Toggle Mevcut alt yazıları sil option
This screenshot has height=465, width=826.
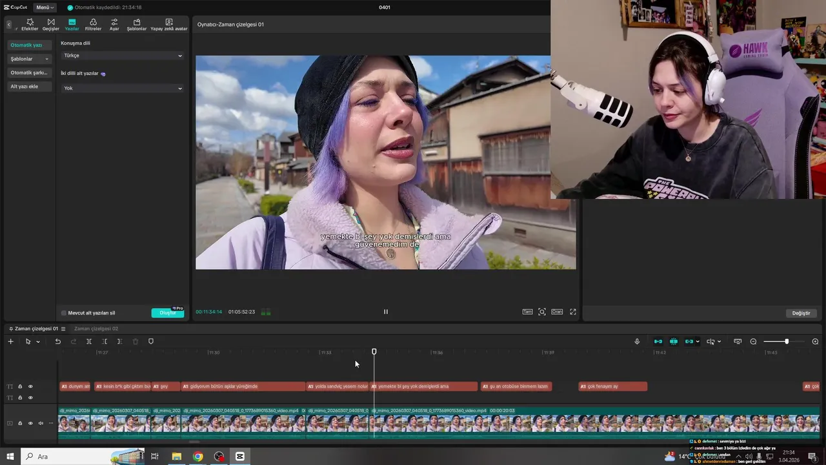click(64, 313)
